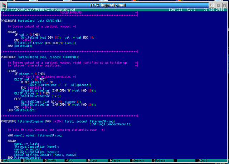Open Help from the 1Help key

tap(5, 160)
